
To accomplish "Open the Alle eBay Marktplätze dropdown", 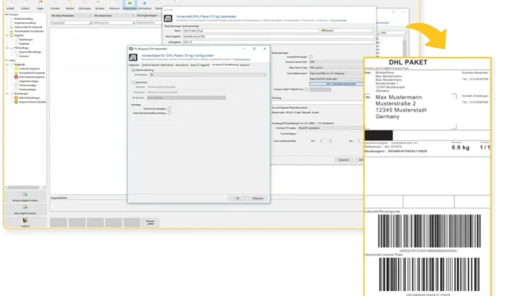I will point(71,15).
